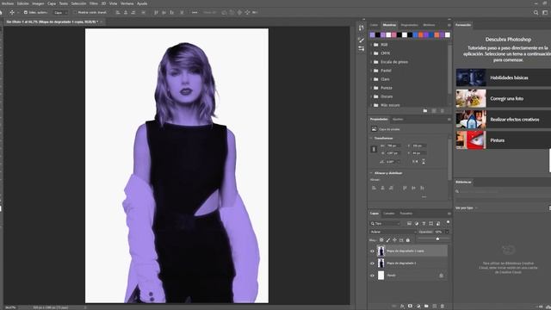Open the Capa dropdown in options bar
Image resolution: width=551 pixels, height=310 pixels.
(x=60, y=12)
